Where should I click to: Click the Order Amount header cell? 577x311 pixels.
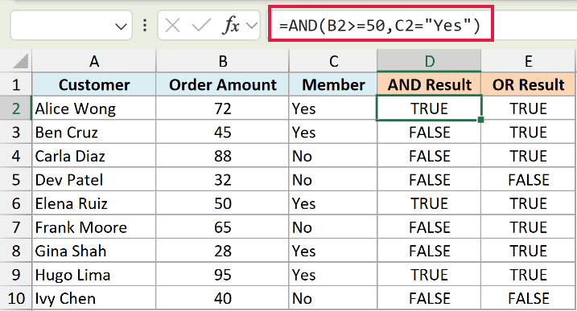[223, 84]
